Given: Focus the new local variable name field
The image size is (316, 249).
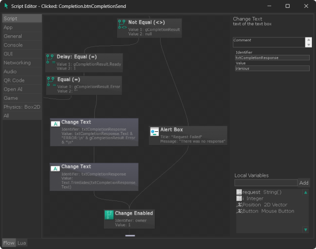Looking at the screenshot, I should 265,183.
